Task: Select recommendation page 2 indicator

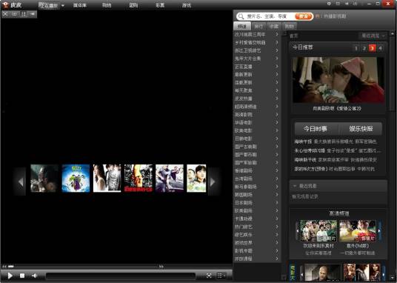Action: pyautogui.click(x=364, y=48)
